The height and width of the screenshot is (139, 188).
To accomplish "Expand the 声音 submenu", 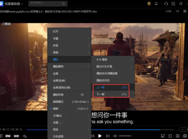I will pyautogui.click(x=69, y=45).
